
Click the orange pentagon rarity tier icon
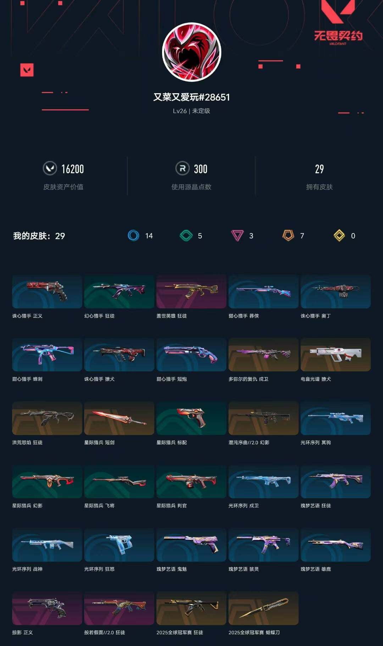[288, 236]
